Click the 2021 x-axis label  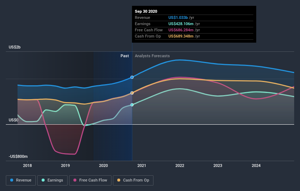[x=141, y=165]
